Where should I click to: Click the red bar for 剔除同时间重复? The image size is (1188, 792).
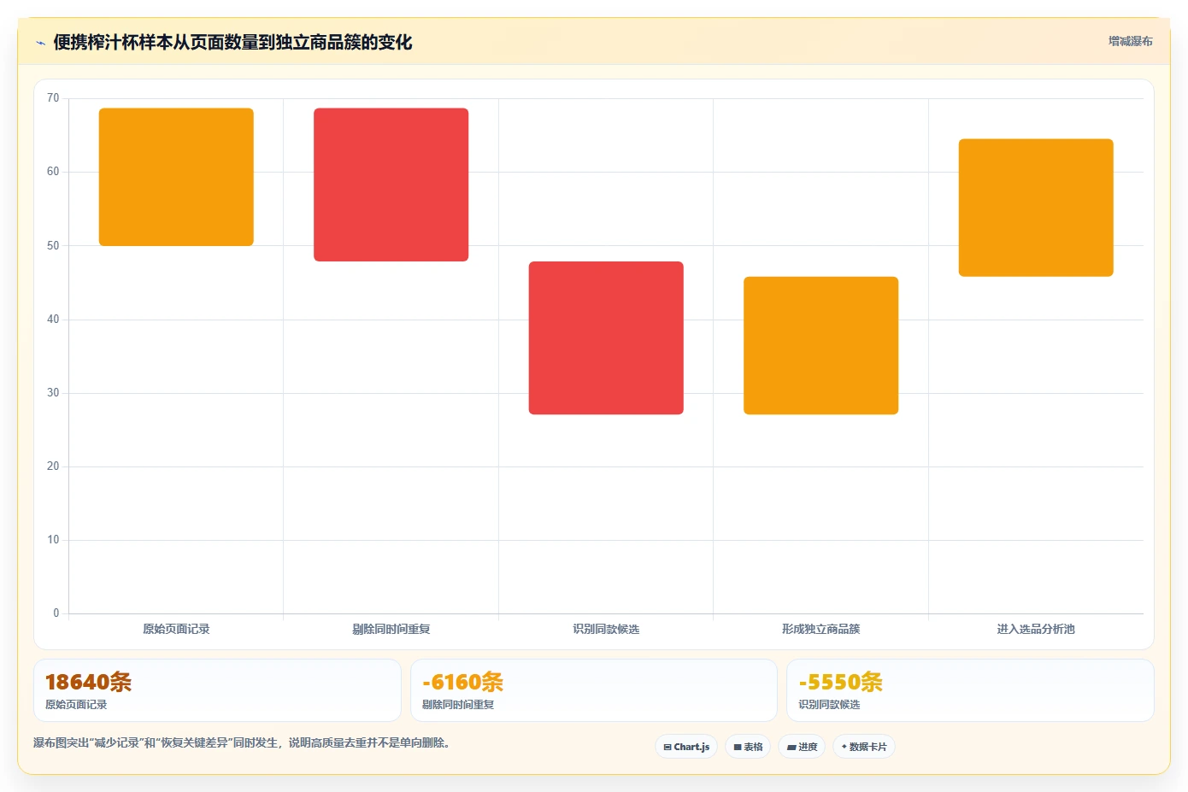pos(391,185)
